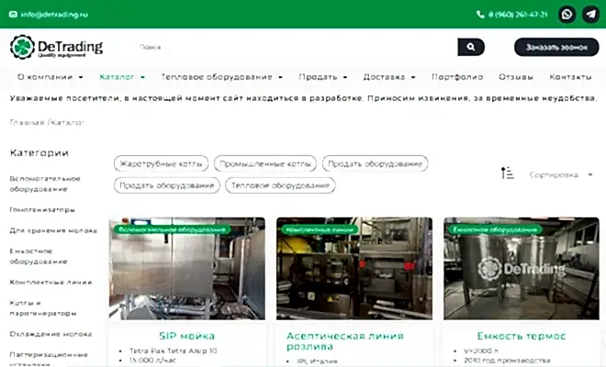606x367 pixels.
Task: Click the Главная breadcrumb link
Action: point(27,122)
